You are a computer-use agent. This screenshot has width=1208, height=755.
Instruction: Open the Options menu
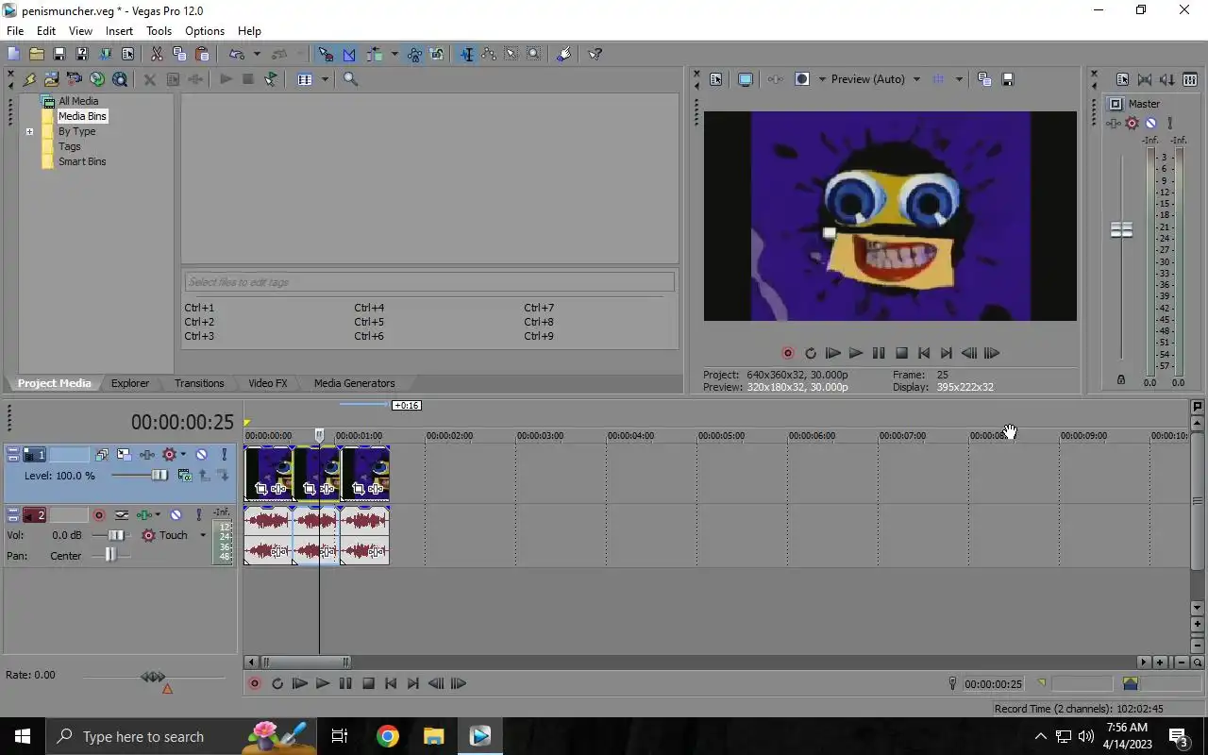pos(205,31)
